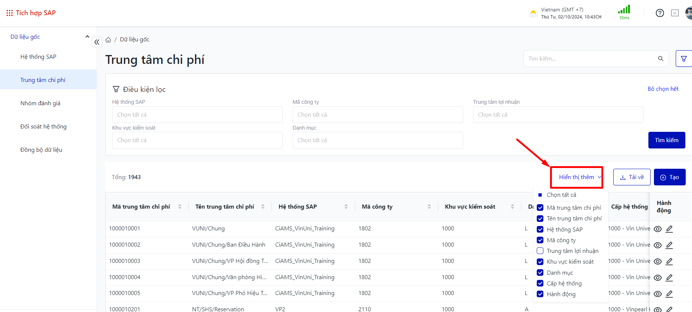The width and height of the screenshot is (692, 312).
Task: Toggle the filter funnel button
Action: pyautogui.click(x=683, y=59)
